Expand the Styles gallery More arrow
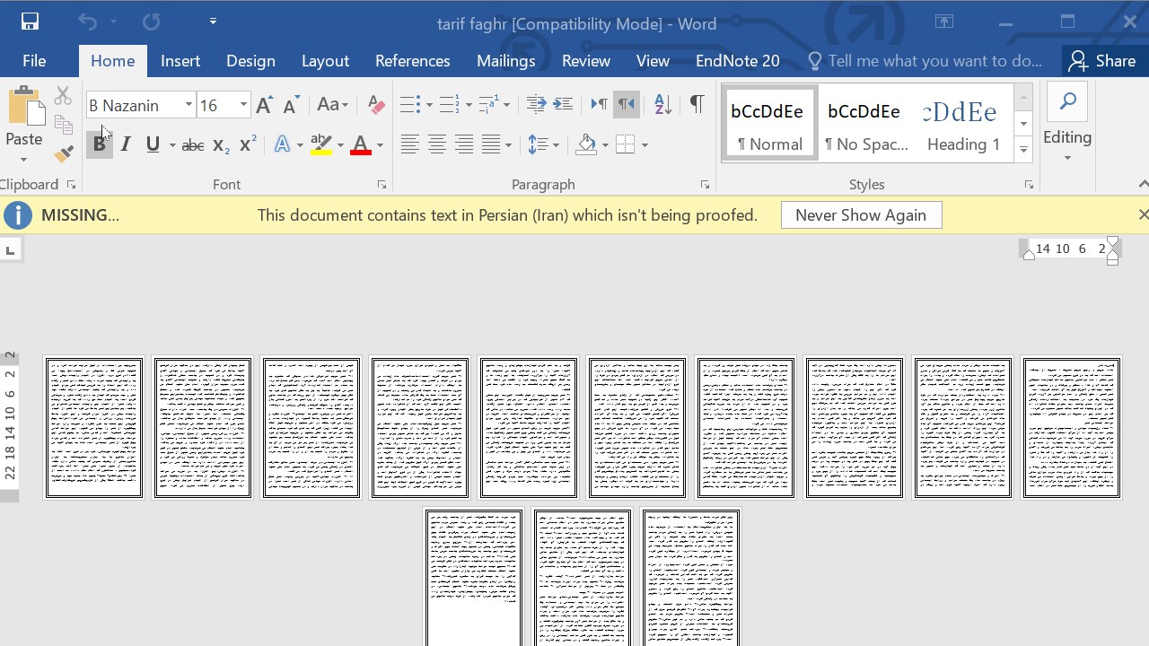 tap(1023, 150)
